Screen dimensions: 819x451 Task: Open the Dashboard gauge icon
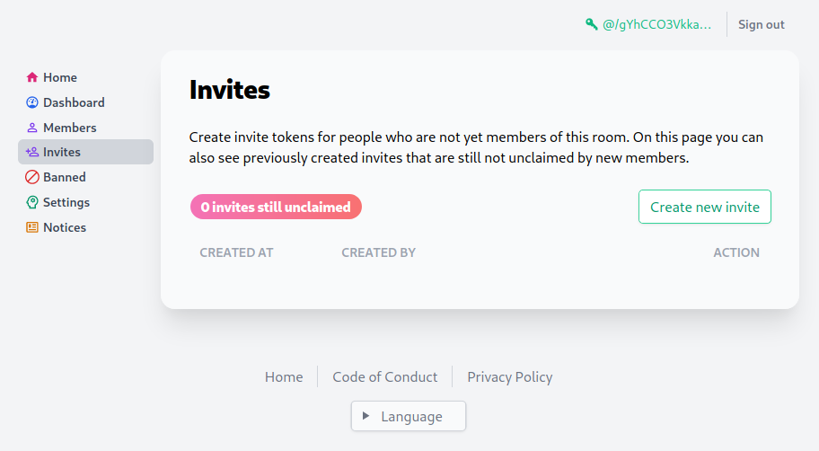click(x=31, y=102)
